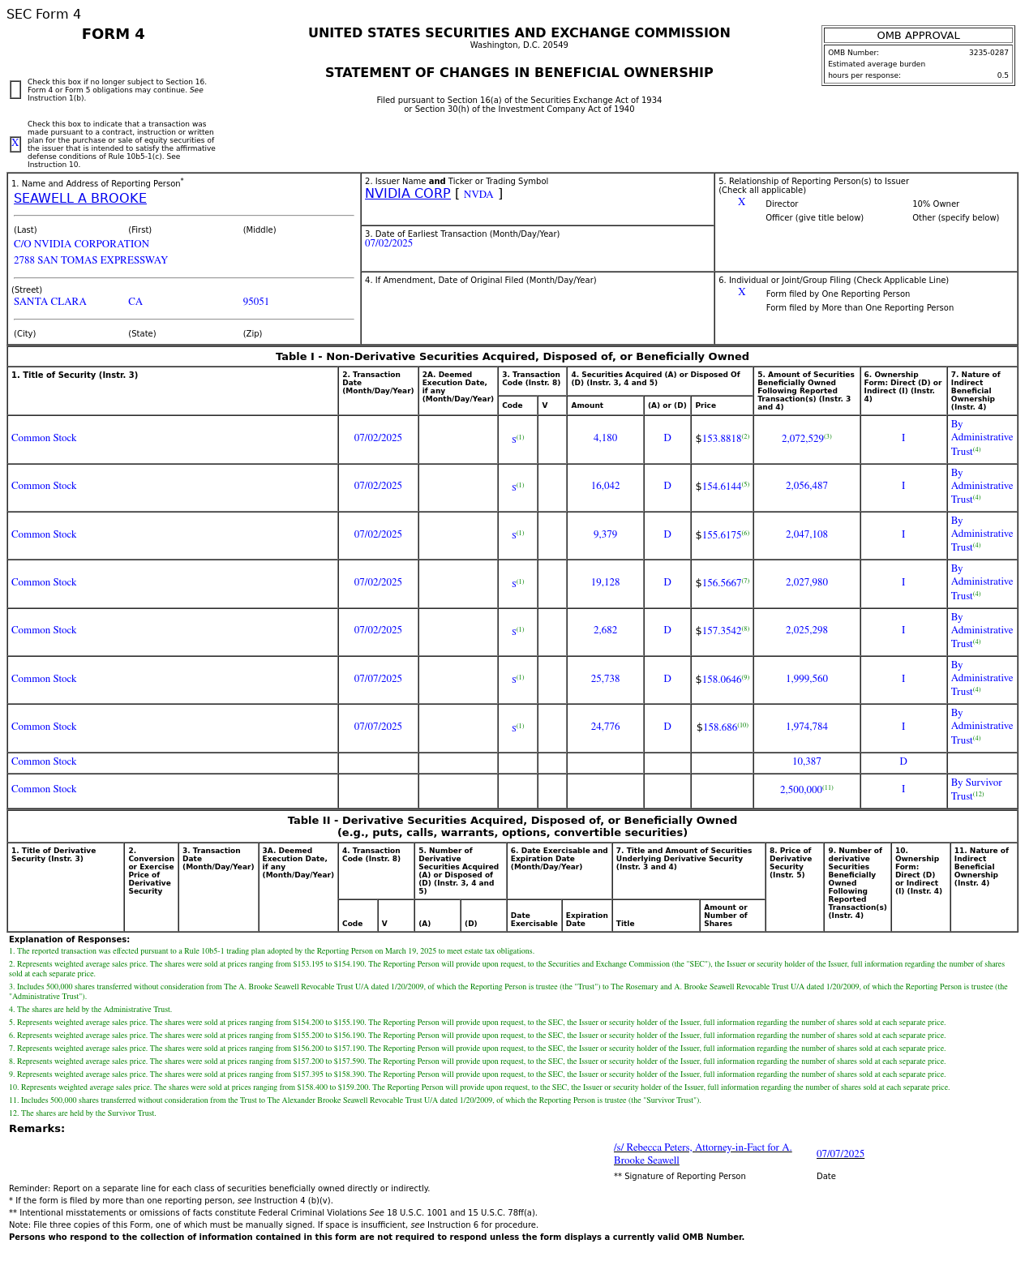This screenshot has height=1261, width=1025.
Task: Click the amount 9,379
Action: click(x=605, y=534)
